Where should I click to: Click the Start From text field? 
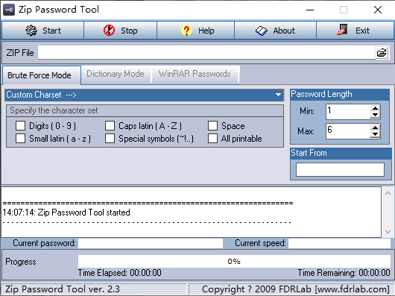coord(340,169)
